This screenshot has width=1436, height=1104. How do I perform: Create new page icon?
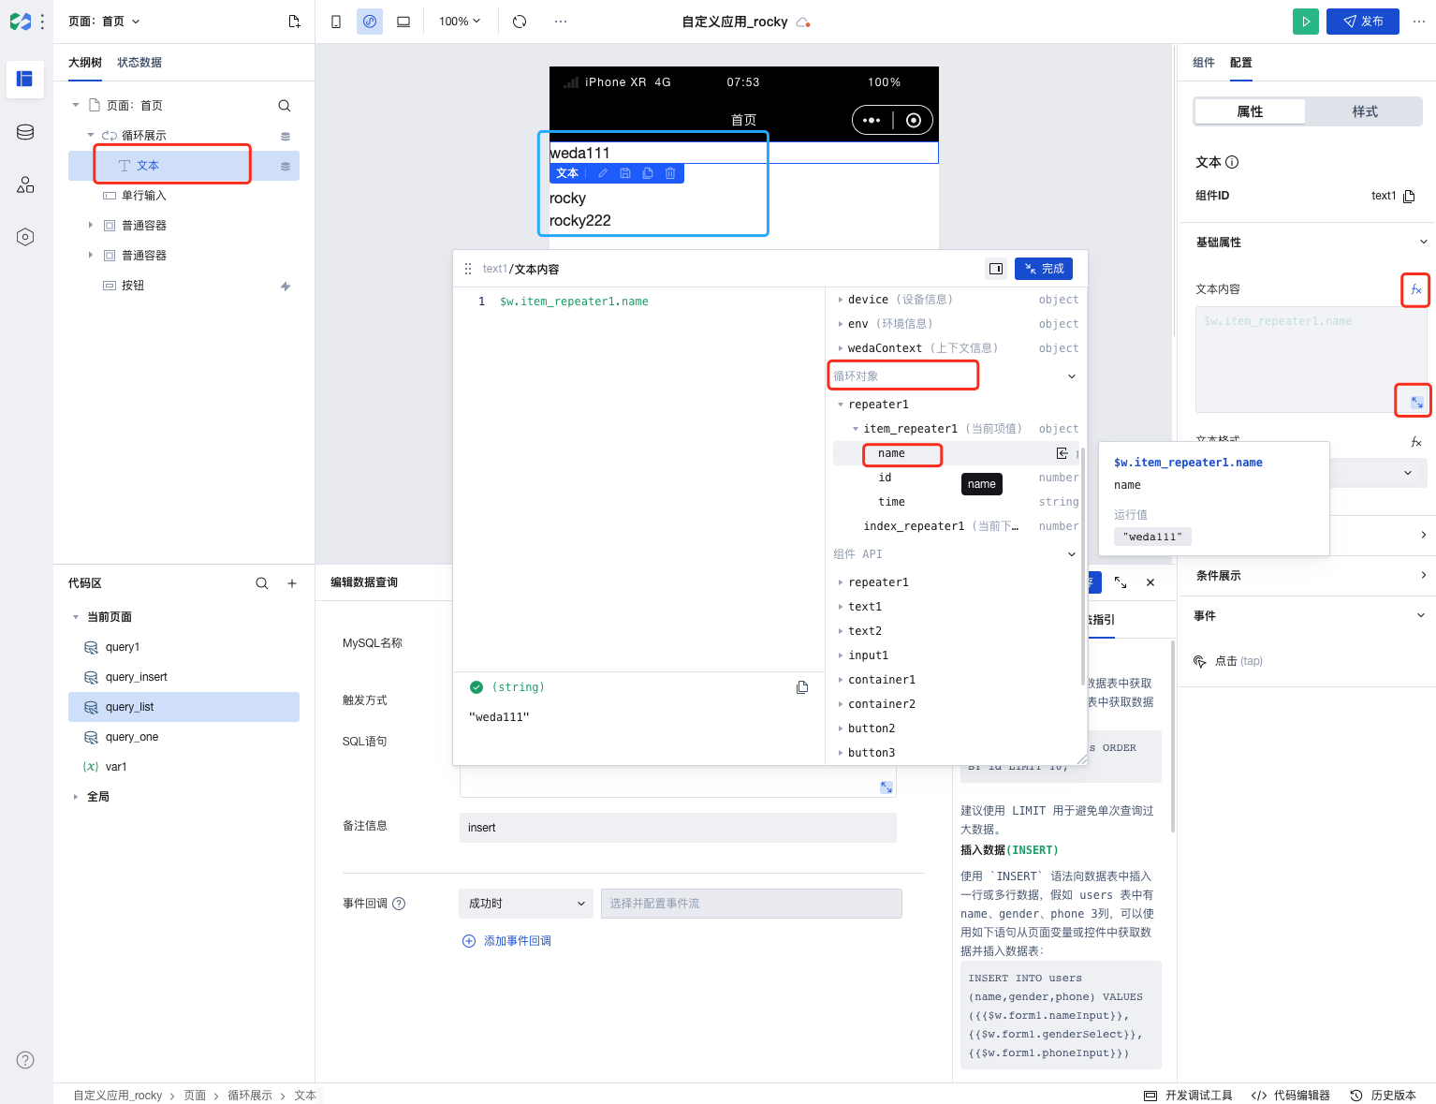point(294,22)
